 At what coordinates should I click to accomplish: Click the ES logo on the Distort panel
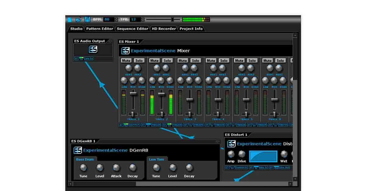[x=231, y=144]
